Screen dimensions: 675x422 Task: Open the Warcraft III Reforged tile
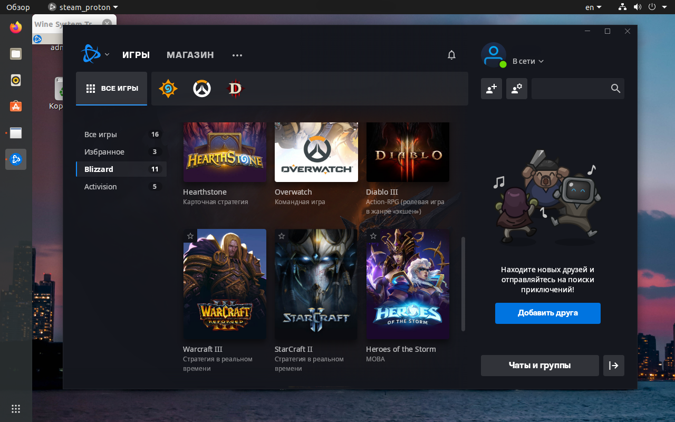[x=225, y=284]
